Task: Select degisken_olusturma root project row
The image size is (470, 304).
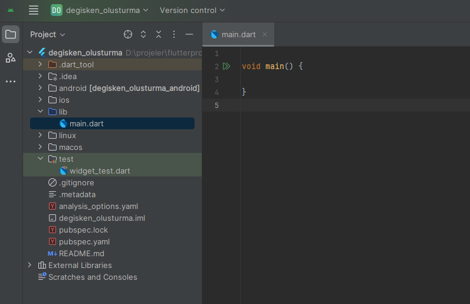Action: coord(112,53)
